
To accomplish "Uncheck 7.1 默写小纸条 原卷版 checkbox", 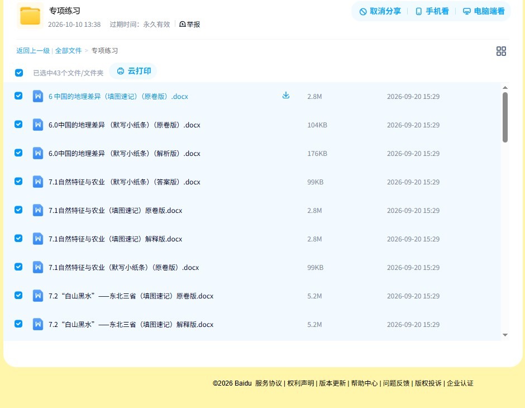I will 18,267.
